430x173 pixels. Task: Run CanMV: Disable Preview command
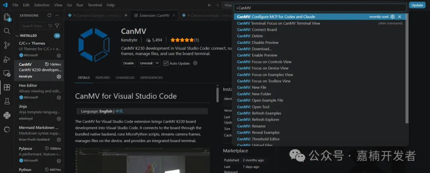[320, 42]
